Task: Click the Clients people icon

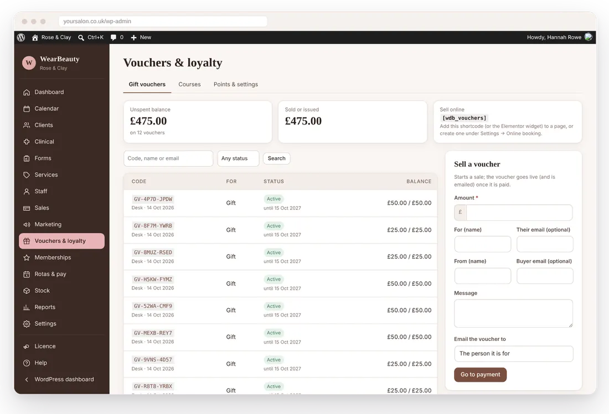Action: tap(27, 125)
